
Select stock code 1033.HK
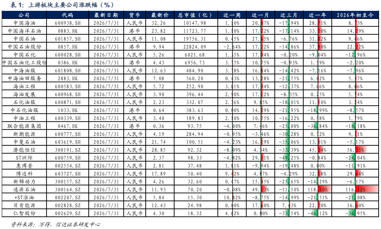(68, 110)
